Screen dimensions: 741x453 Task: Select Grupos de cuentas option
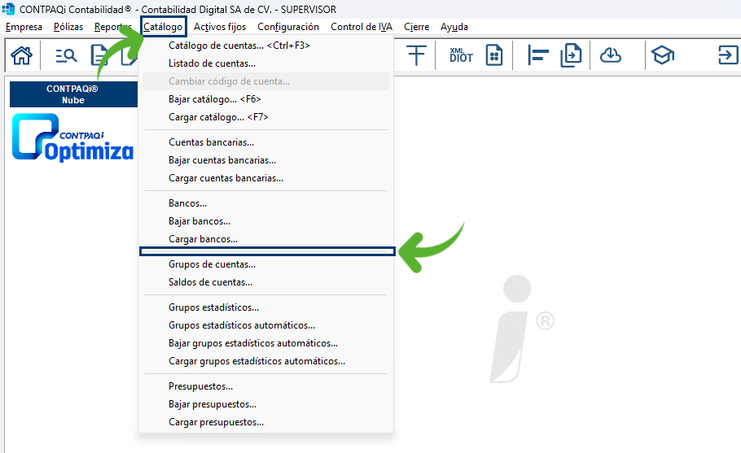[x=212, y=264]
